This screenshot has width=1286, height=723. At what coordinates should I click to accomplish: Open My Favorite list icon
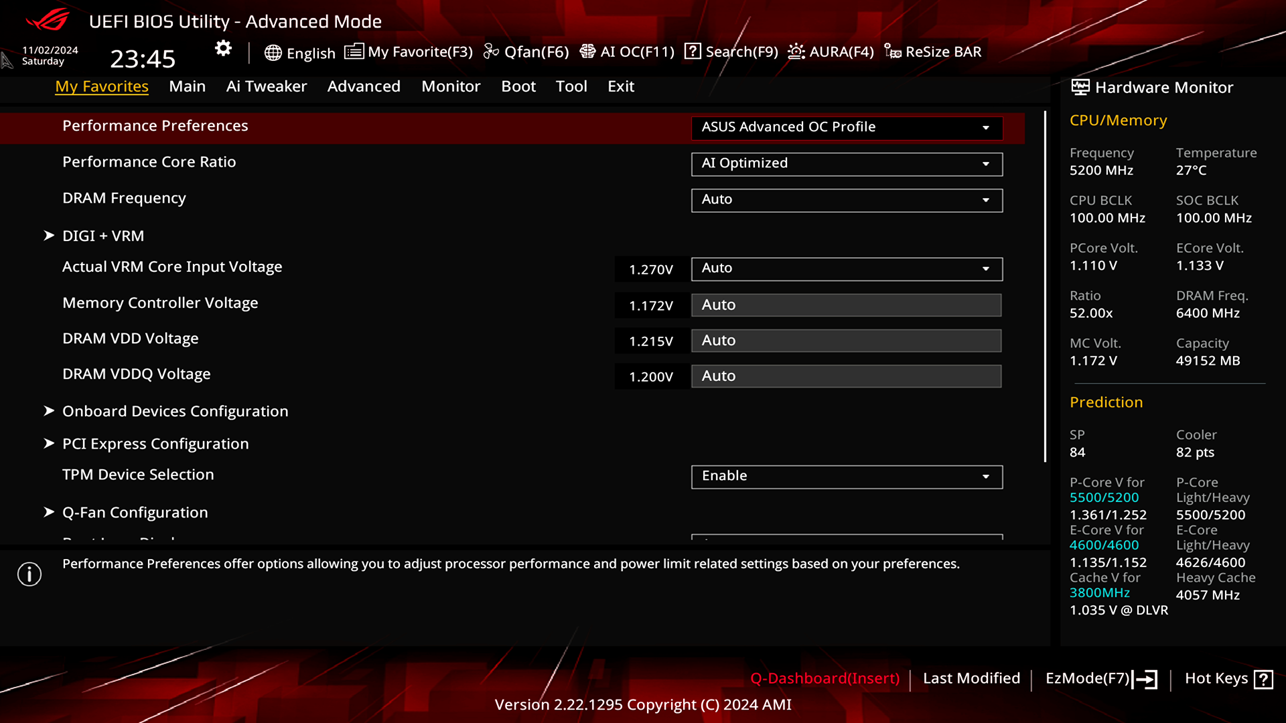354,52
